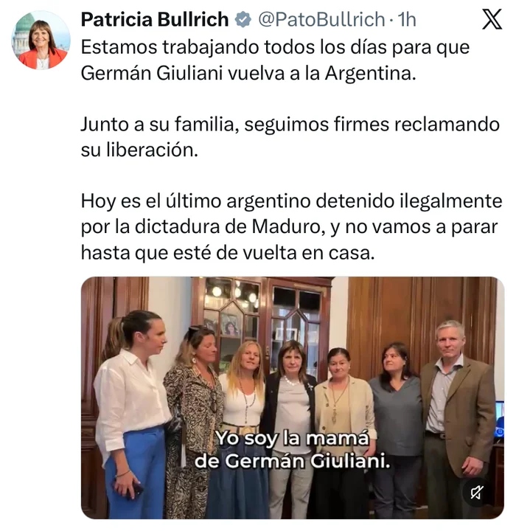Click the X logo
The image size is (516, 531).
coord(492,19)
